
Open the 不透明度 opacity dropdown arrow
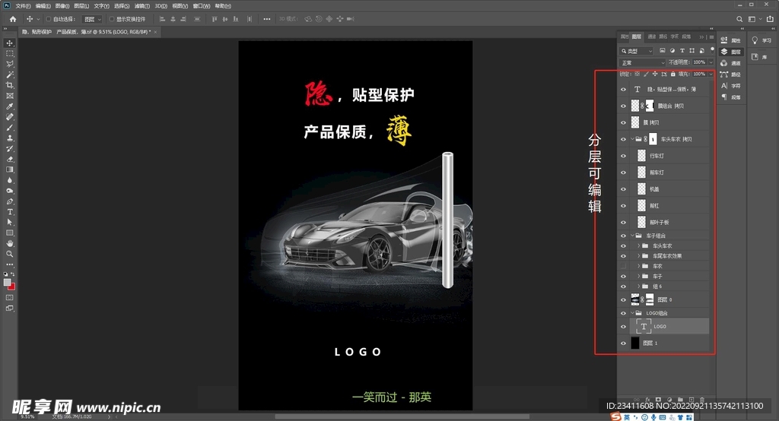[711, 62]
